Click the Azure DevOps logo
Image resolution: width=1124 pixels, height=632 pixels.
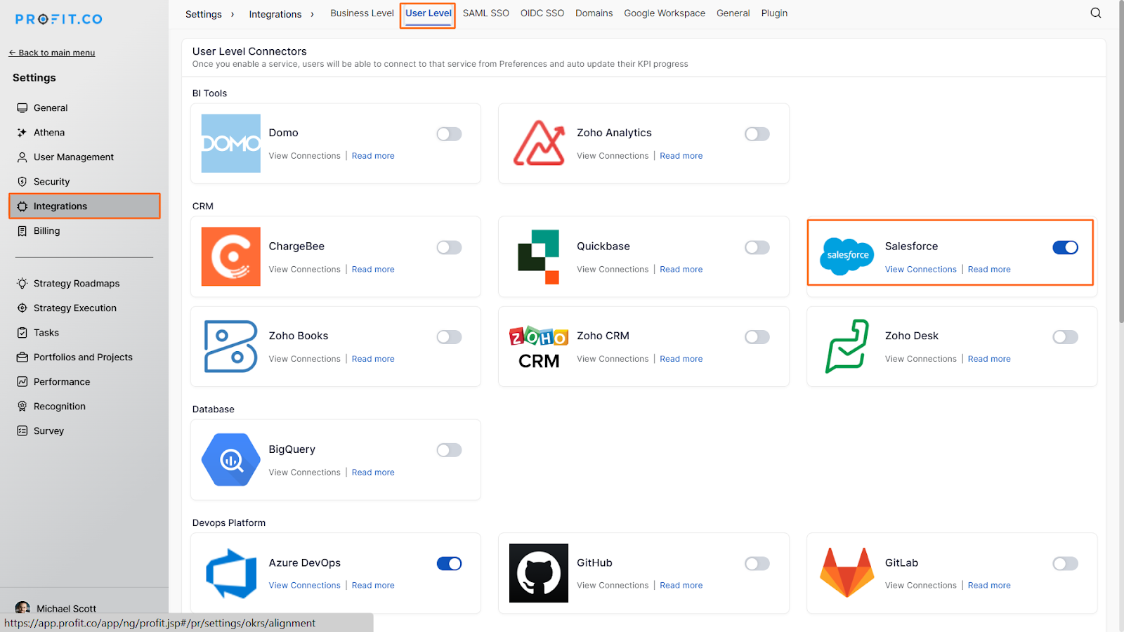coord(231,573)
